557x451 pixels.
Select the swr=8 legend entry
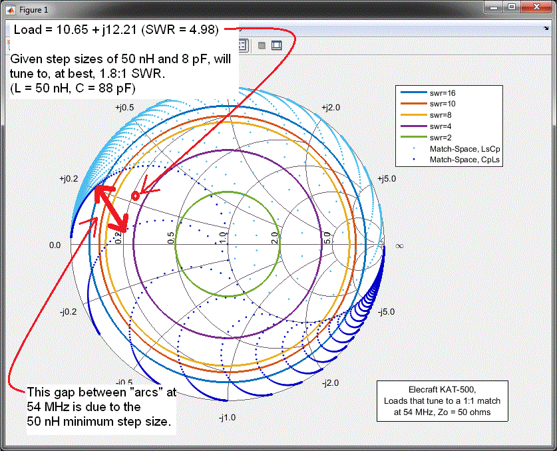tap(440, 116)
